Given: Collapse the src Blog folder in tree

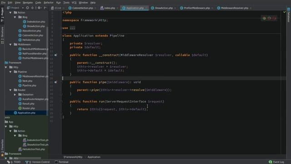Looking at the screenshot, I should click(x=15, y=17).
